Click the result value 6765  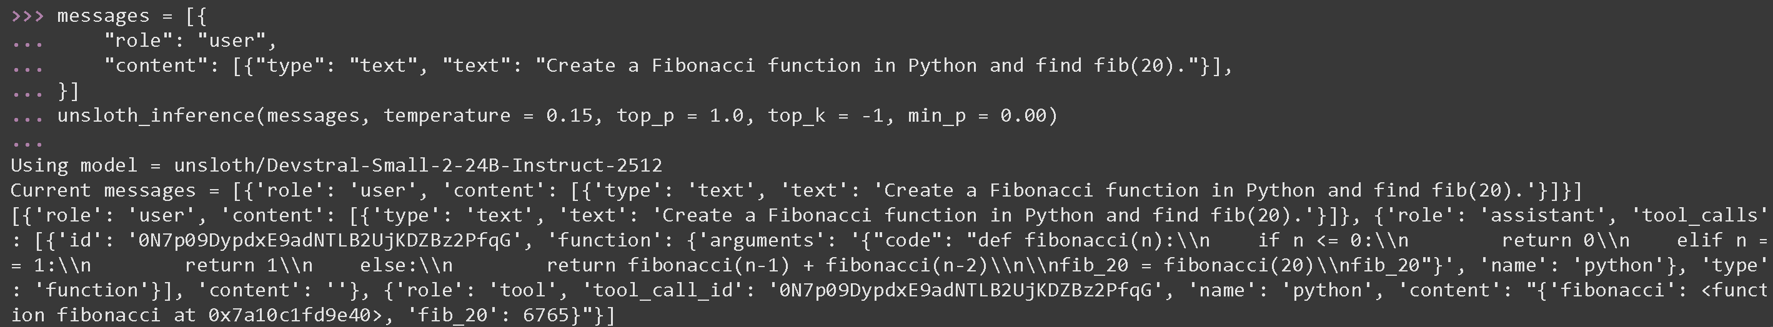tap(546, 315)
